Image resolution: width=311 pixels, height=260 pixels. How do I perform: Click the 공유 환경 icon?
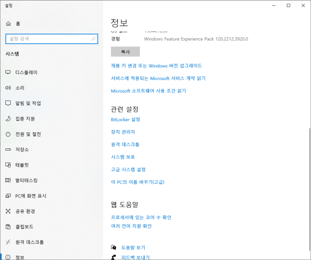(8, 211)
